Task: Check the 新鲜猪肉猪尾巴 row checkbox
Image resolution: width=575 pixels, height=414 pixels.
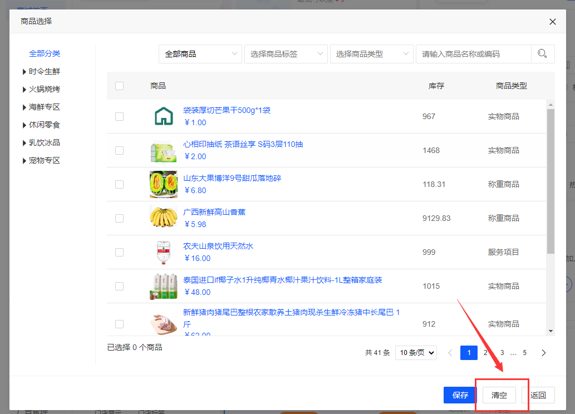Action: (119, 324)
